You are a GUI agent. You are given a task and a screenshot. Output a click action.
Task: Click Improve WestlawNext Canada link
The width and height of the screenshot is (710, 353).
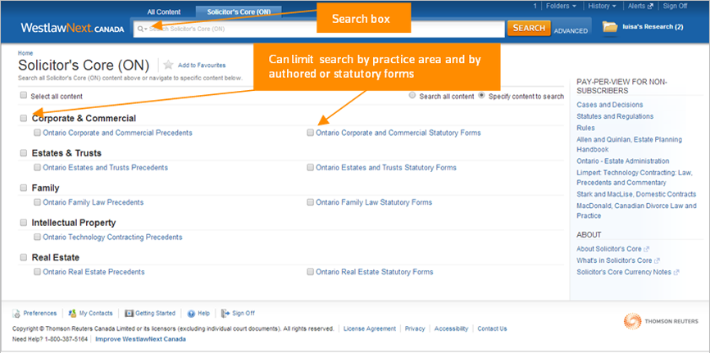pyautogui.click(x=140, y=339)
